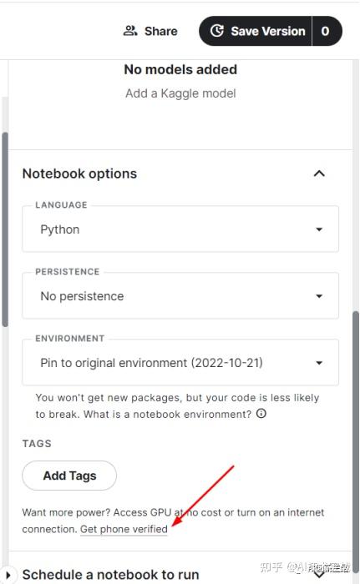Open version count badge showing 0

tap(325, 31)
